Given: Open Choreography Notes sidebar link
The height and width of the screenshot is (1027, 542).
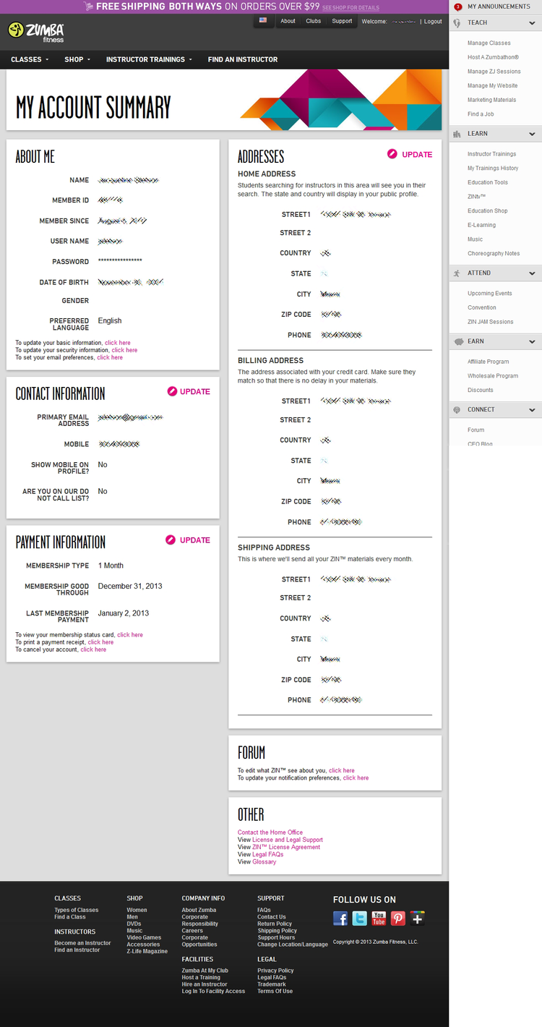Looking at the screenshot, I should [494, 254].
